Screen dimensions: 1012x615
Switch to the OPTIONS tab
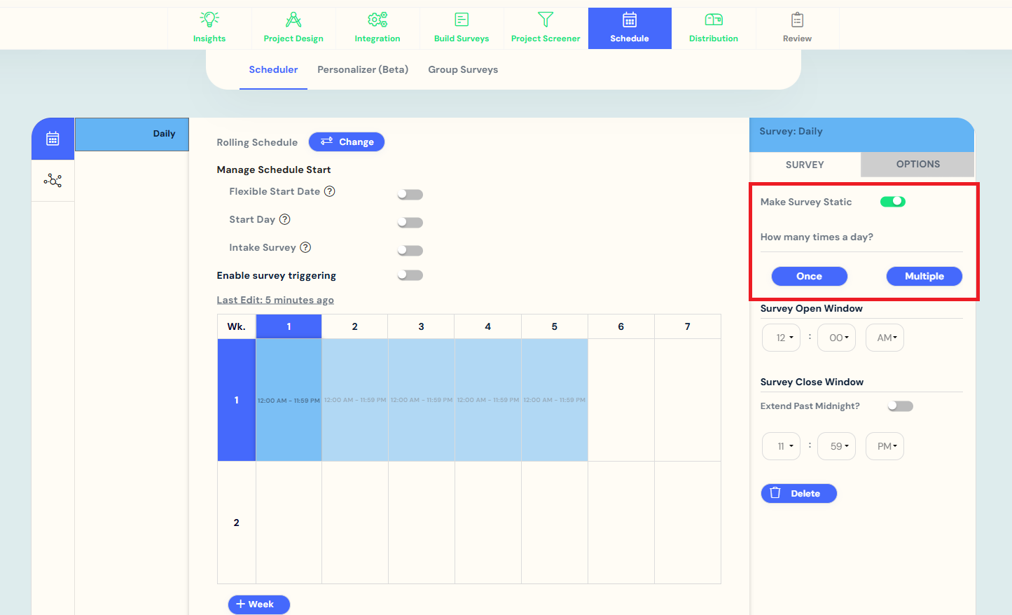[x=917, y=164]
